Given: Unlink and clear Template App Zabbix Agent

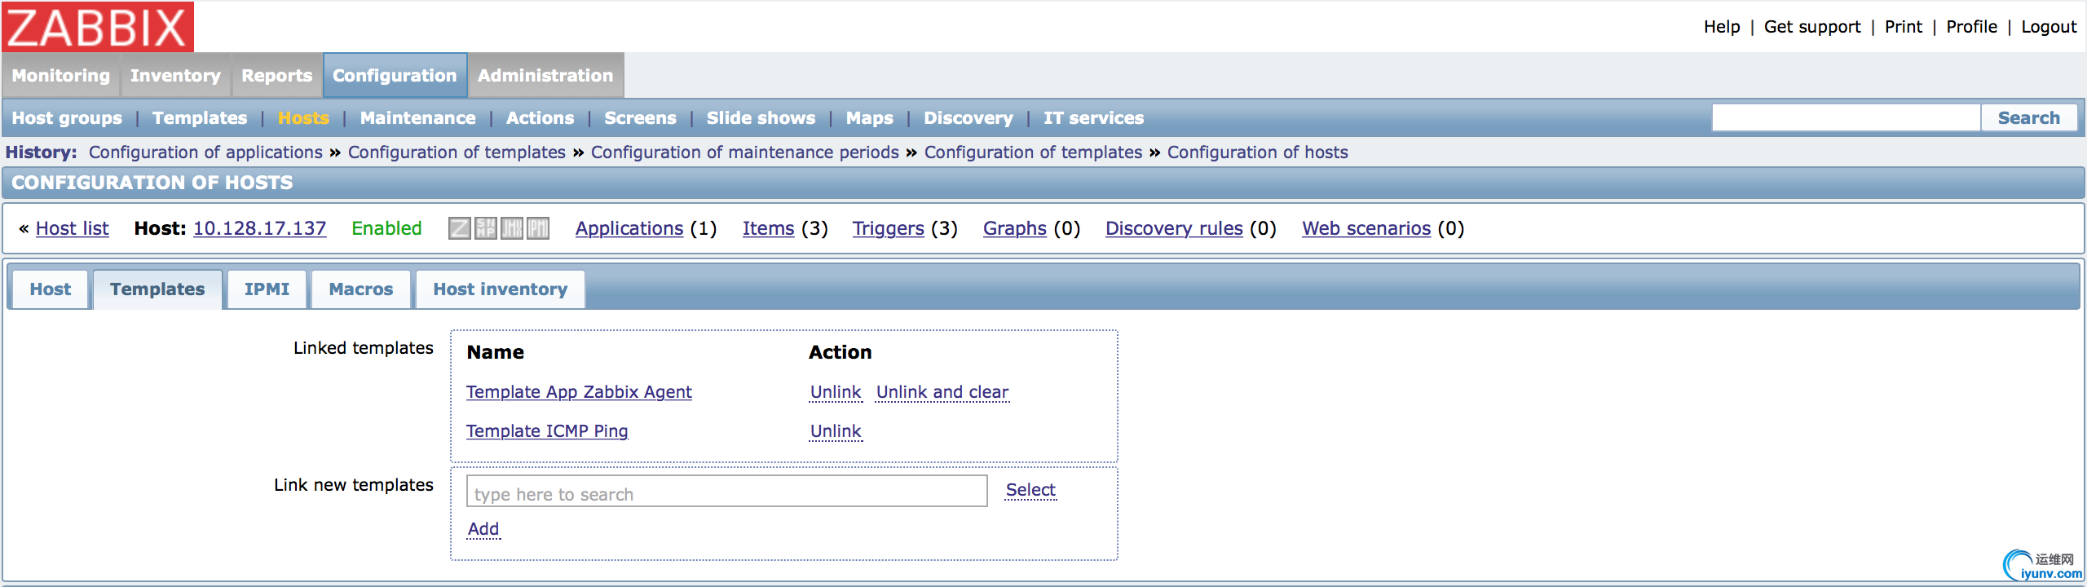Looking at the screenshot, I should pyautogui.click(x=942, y=392).
